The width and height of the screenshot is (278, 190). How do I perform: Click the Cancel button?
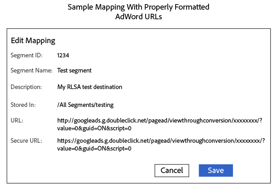[x=172, y=170]
